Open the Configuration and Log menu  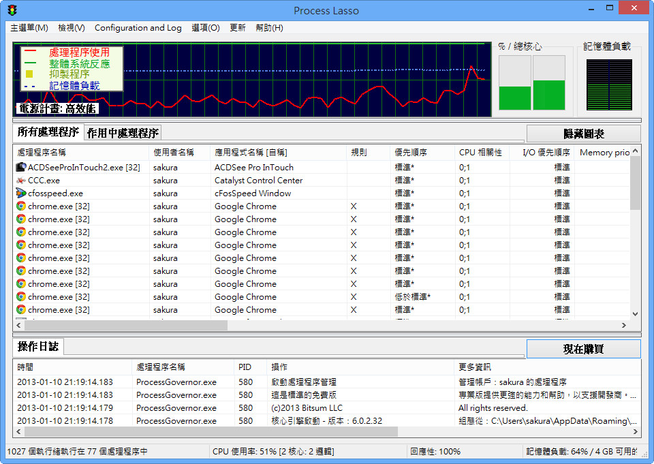[138, 27]
